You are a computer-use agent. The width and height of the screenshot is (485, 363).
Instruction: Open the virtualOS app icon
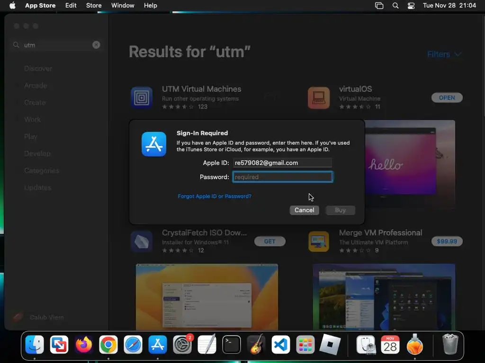click(319, 97)
